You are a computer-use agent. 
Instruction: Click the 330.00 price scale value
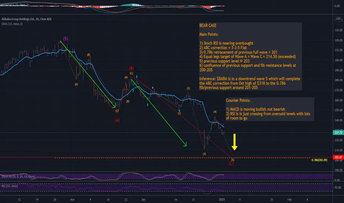338,30
